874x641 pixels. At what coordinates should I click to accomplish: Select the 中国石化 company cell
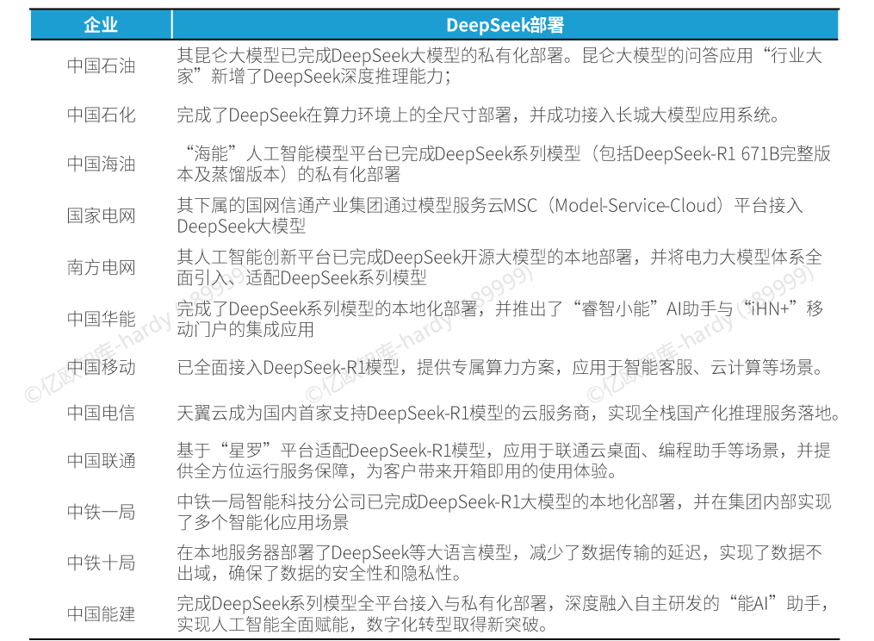click(101, 115)
